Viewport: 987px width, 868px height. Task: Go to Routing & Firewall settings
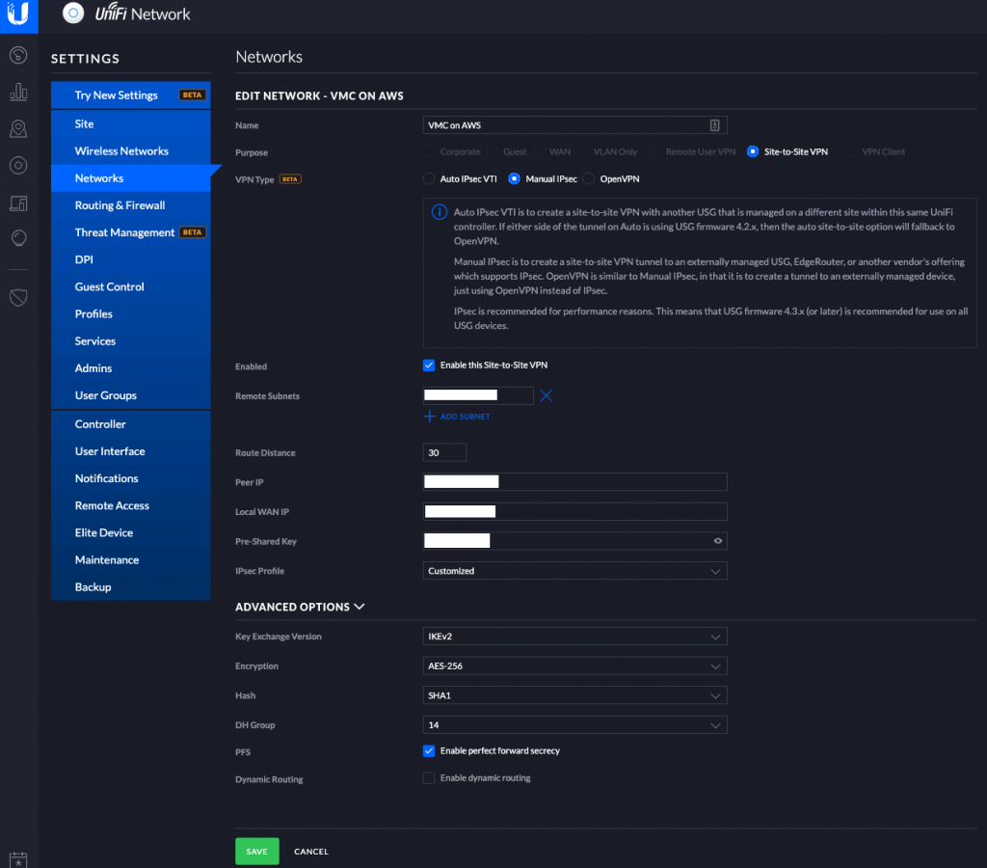pos(120,205)
